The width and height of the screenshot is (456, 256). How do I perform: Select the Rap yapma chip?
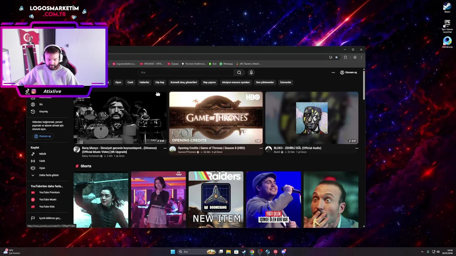pos(209,82)
